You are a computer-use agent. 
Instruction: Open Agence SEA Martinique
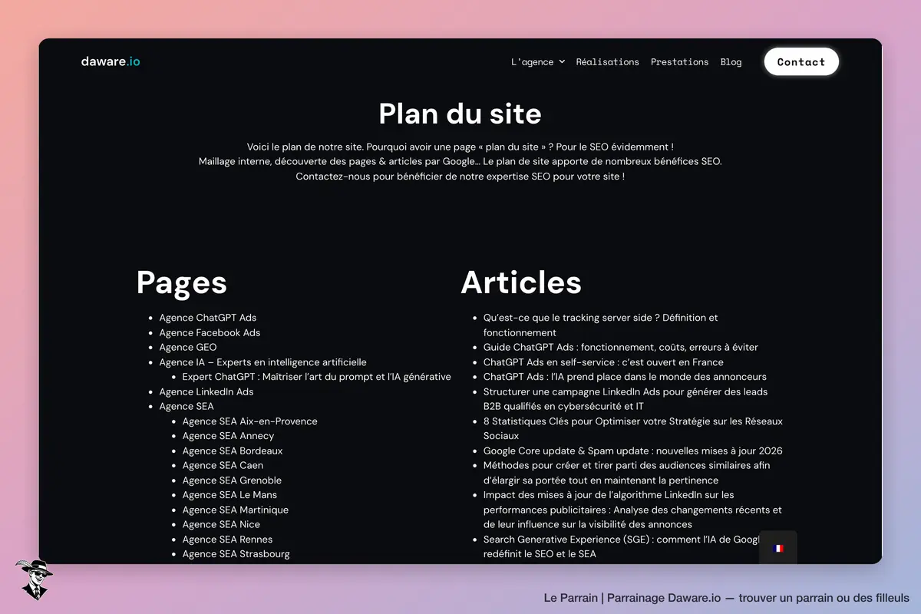pyautogui.click(x=236, y=510)
